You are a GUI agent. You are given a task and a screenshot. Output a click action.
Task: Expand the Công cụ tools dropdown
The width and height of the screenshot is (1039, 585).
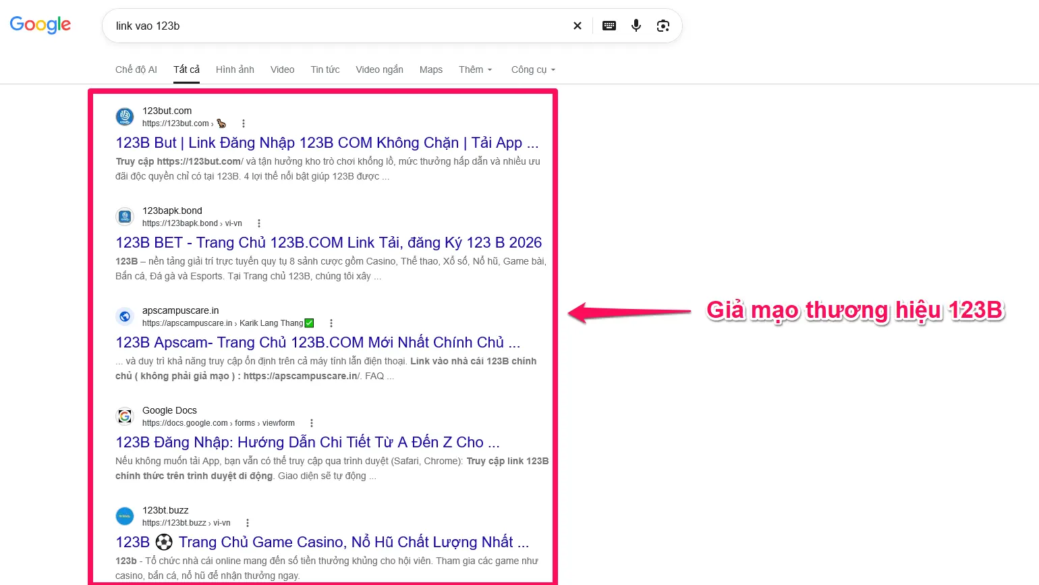point(534,69)
